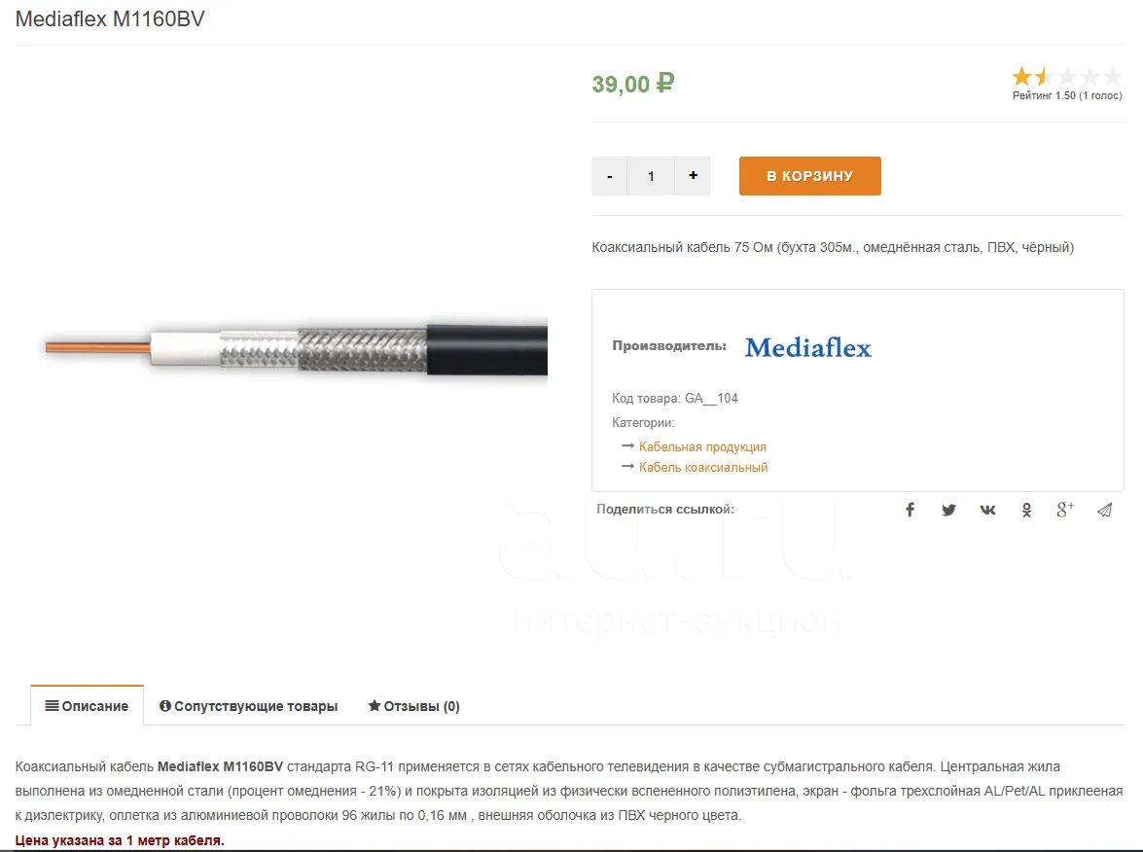Share link via VK icon
Viewport: 1143px width, 852px height.
tap(987, 510)
